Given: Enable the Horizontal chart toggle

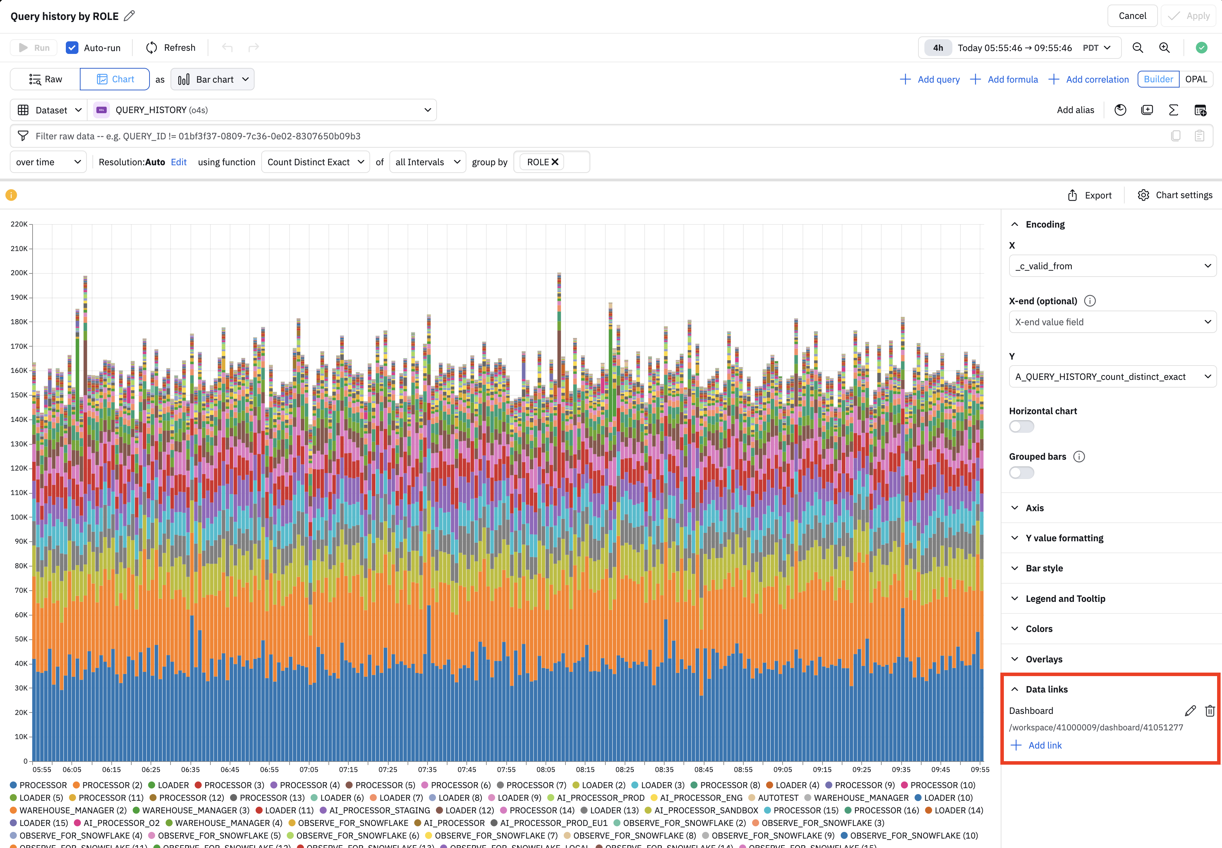Looking at the screenshot, I should coord(1021,427).
